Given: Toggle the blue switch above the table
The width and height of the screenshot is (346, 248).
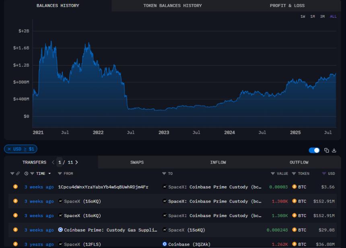Looking at the screenshot, I should tap(314, 150).
